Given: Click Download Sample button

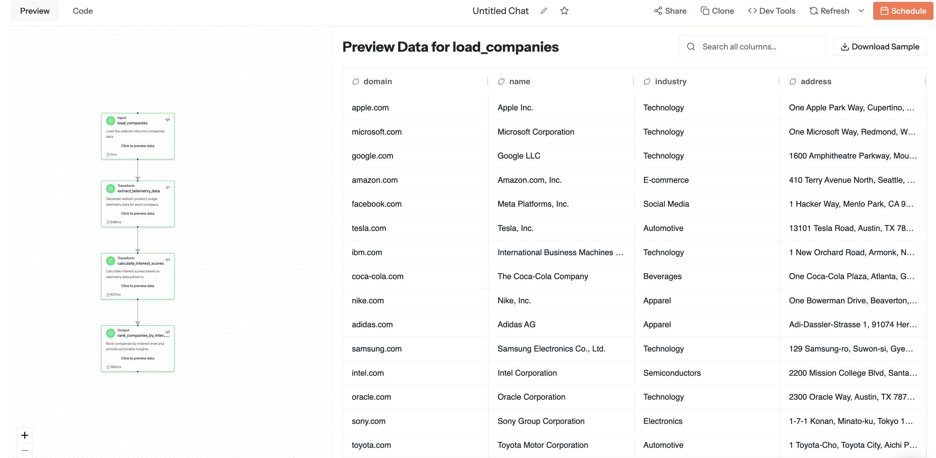Looking at the screenshot, I should point(880,47).
